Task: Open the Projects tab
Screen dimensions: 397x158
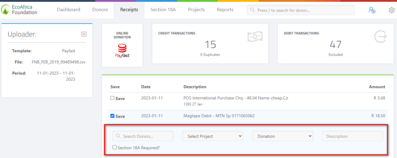Action: 196,10
